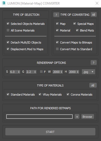
Task: Uncheck the Corona Materials checkbox
Action: coord(68,94)
